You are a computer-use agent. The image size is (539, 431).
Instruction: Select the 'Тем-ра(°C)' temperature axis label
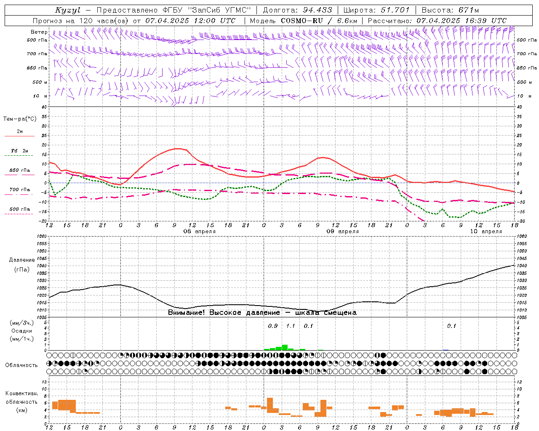pos(20,119)
